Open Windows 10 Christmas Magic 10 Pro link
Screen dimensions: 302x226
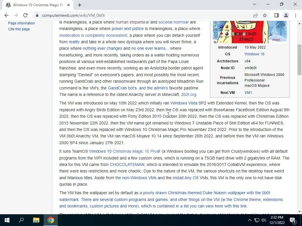[x=125, y=152]
